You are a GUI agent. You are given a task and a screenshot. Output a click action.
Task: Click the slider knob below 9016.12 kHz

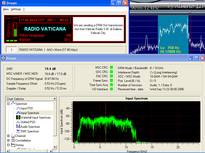[x=190, y=12]
